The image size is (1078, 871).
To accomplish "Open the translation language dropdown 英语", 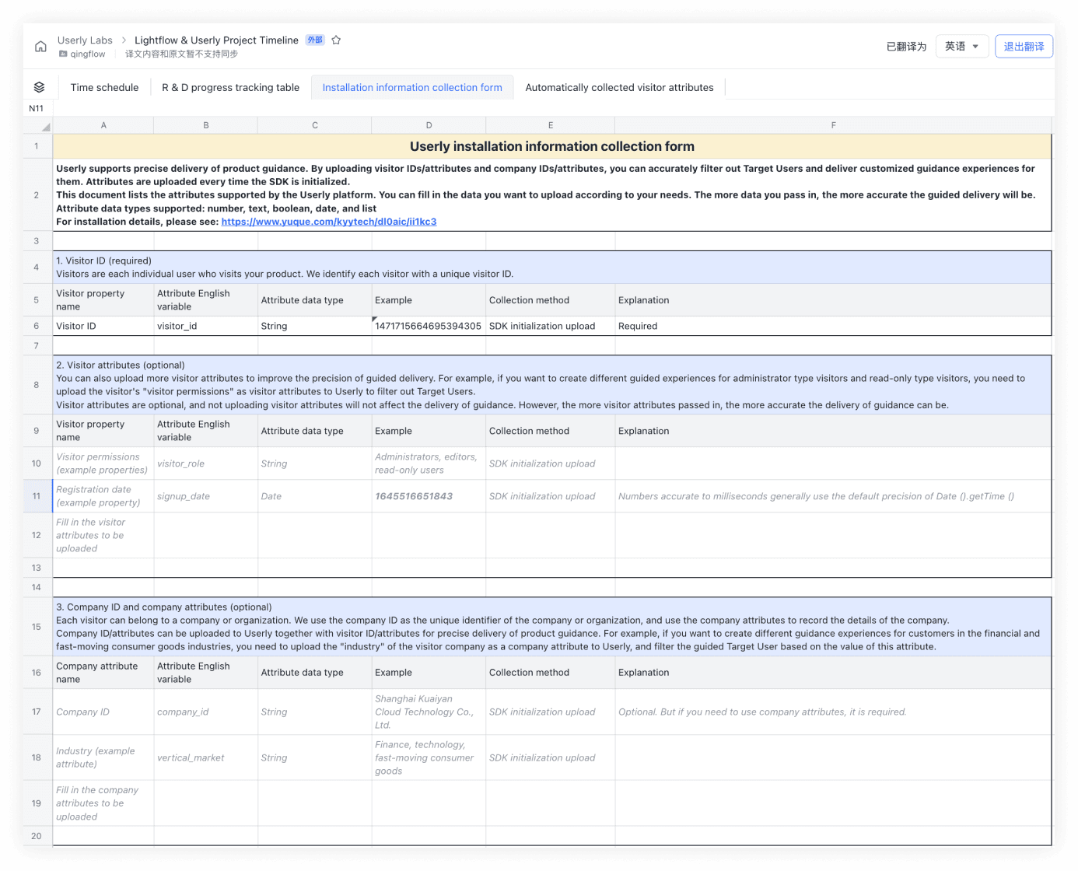I will [962, 47].
